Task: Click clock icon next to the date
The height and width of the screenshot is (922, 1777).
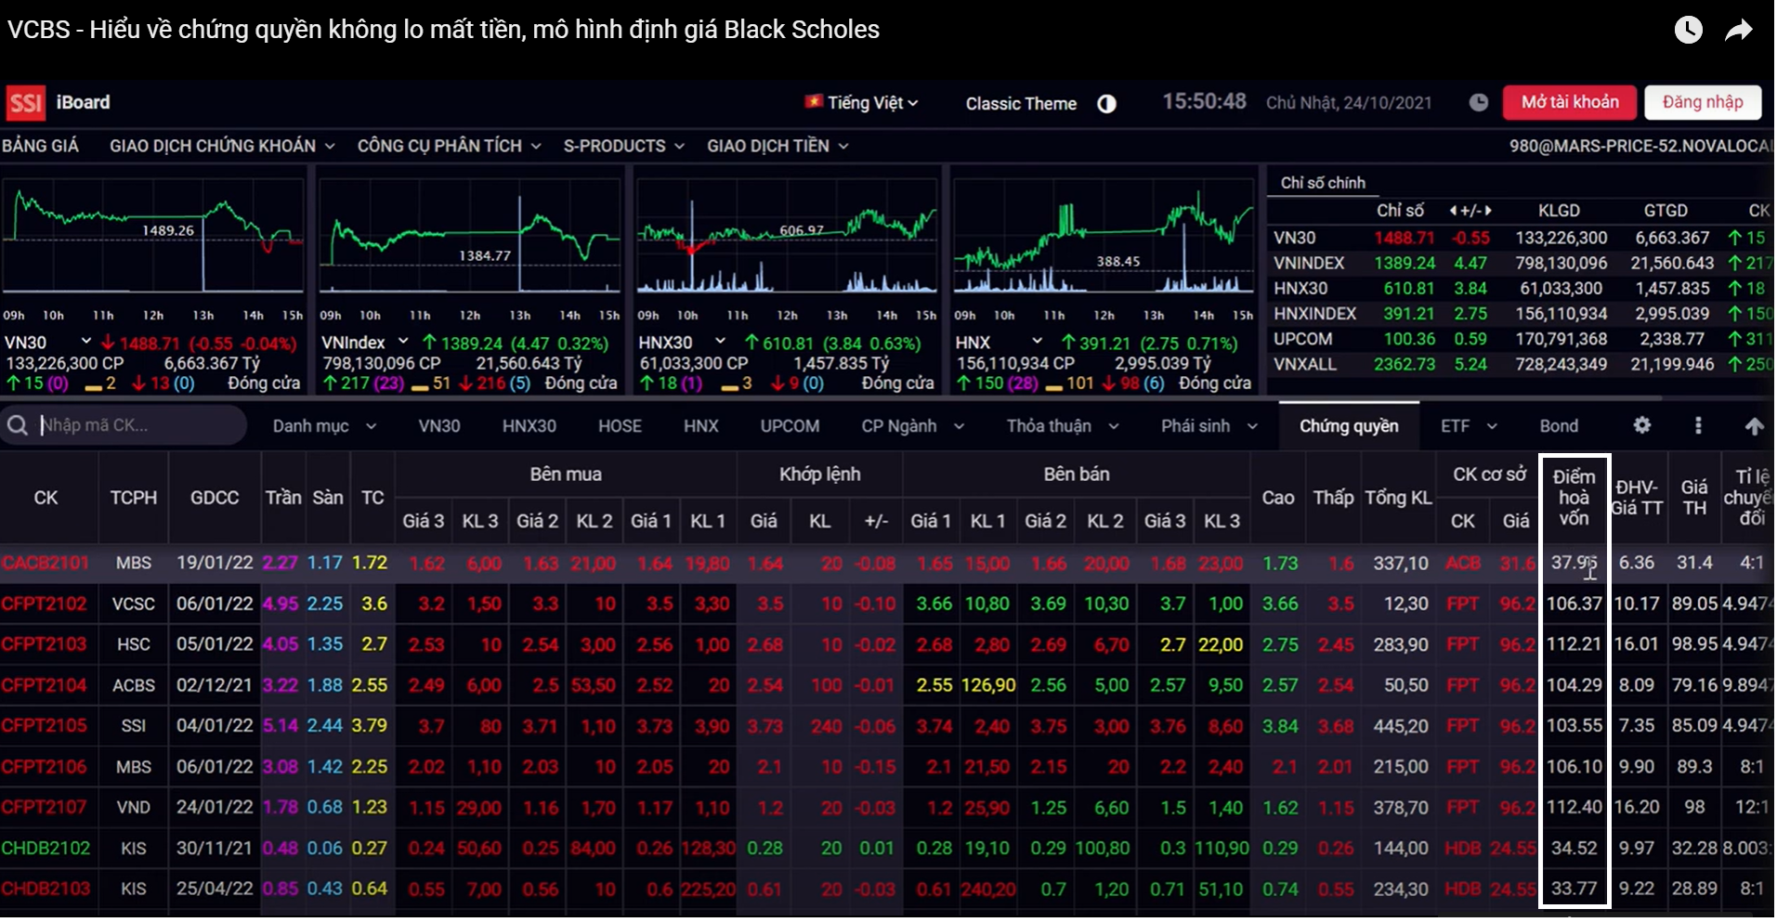Action: coord(1479,103)
